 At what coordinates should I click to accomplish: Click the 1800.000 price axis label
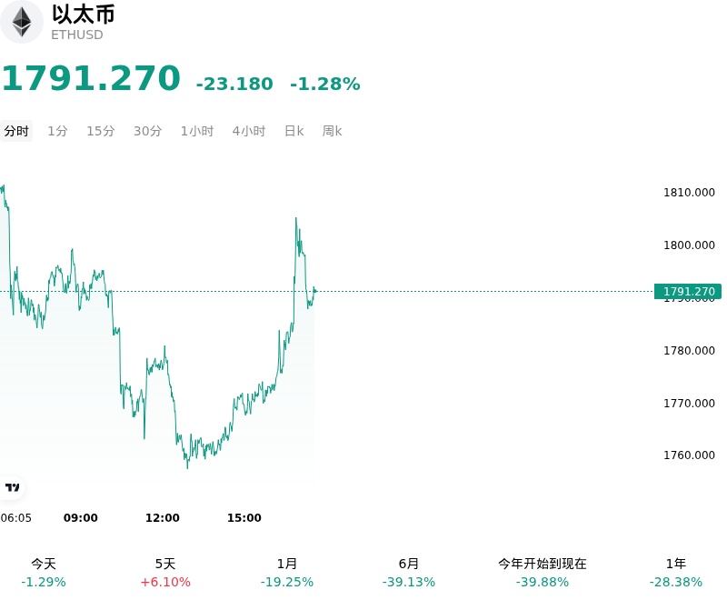click(689, 245)
